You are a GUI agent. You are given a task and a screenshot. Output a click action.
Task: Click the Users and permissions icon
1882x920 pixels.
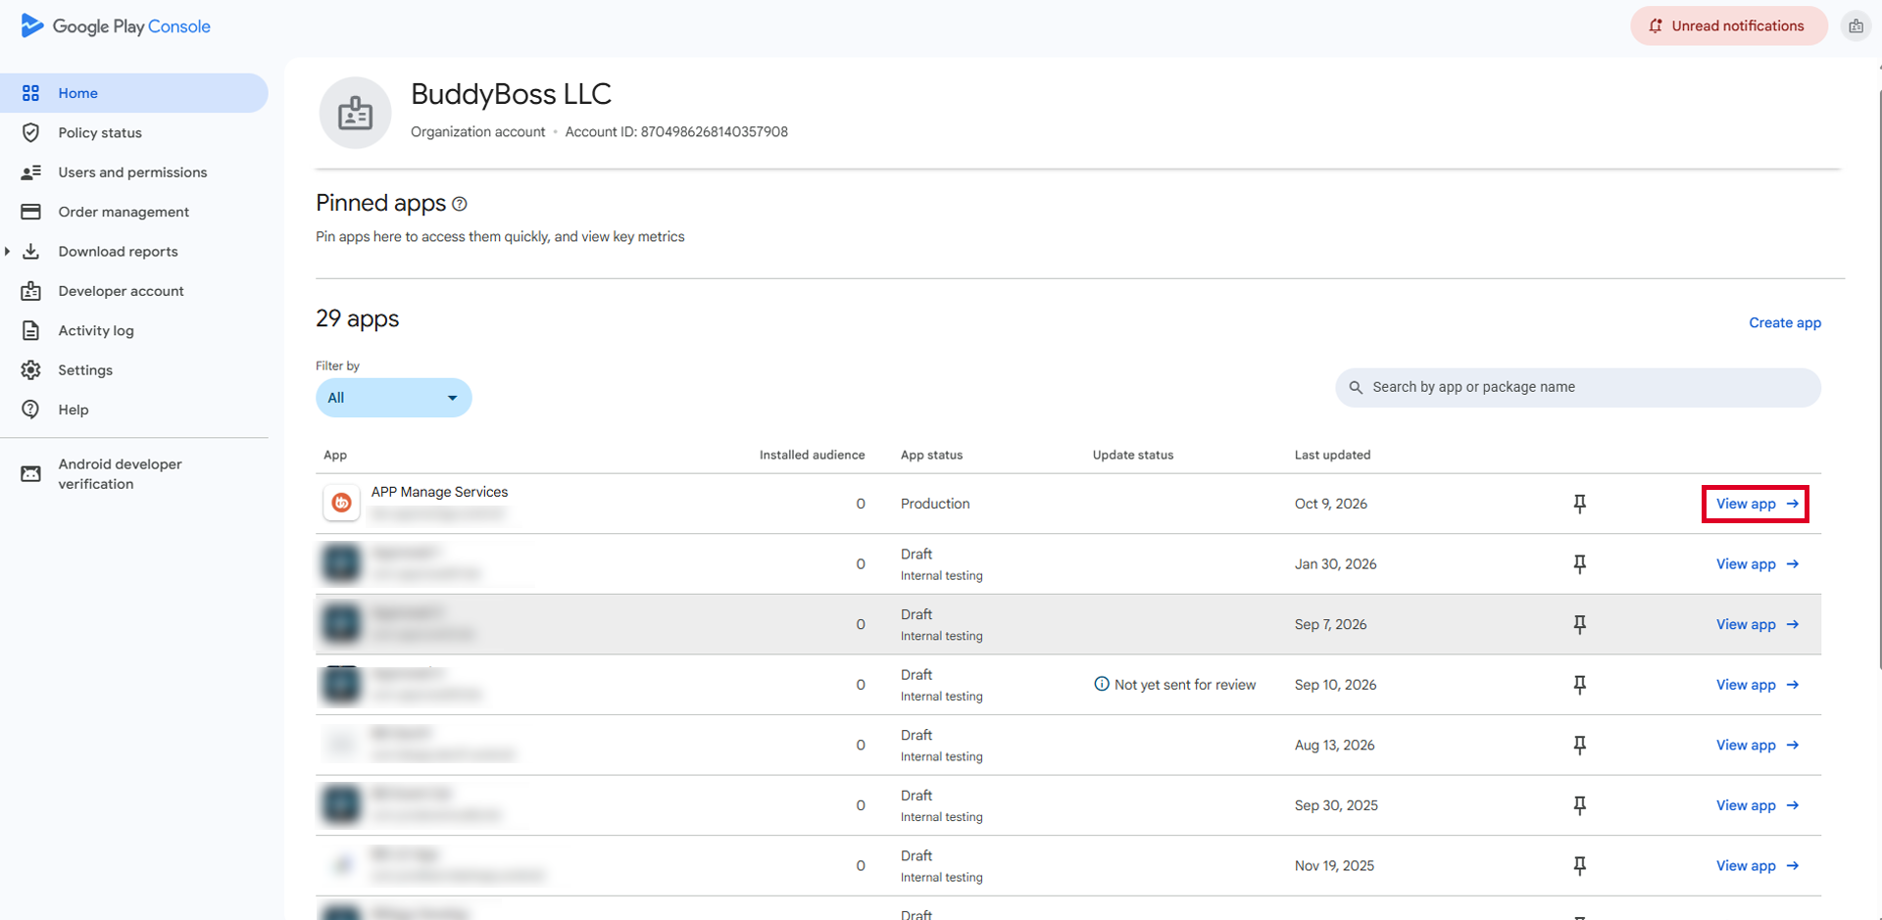click(x=31, y=172)
